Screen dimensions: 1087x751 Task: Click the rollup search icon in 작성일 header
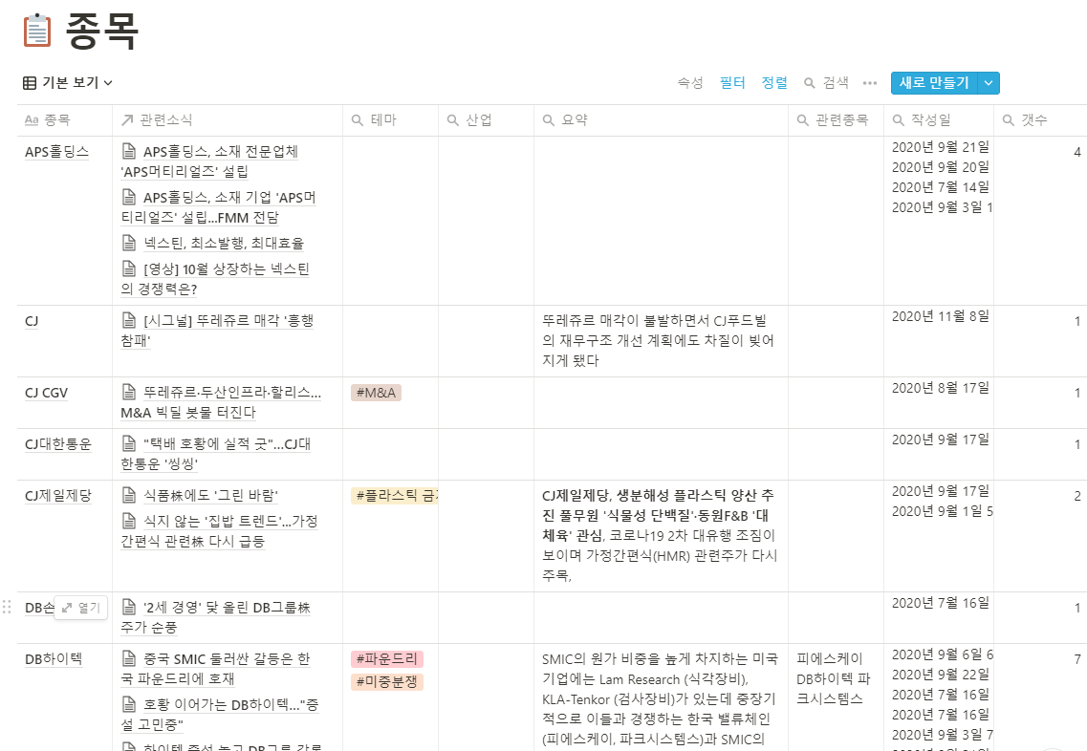pyautogui.click(x=899, y=120)
